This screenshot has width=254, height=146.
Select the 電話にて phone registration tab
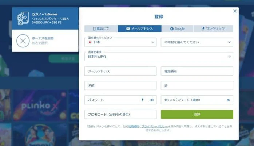(101, 28)
